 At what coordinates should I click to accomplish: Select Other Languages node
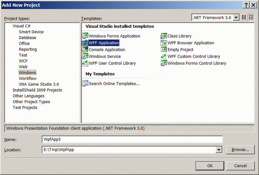(28, 96)
